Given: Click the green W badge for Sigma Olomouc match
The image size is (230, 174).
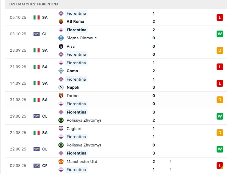Looking at the screenshot, I should [220, 34].
